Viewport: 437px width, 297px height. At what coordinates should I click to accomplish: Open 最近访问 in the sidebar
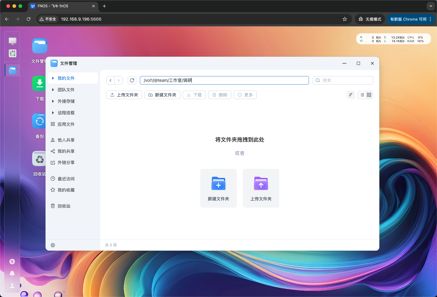point(66,179)
